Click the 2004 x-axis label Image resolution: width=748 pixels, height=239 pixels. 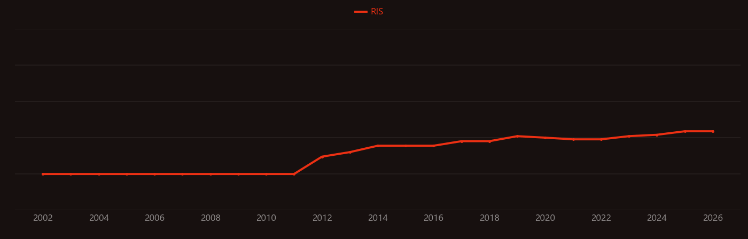point(99,218)
